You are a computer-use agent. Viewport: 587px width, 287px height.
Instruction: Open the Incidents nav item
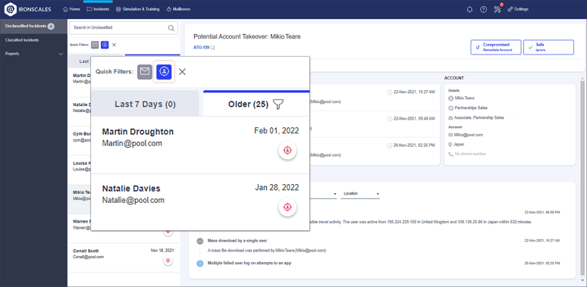click(x=98, y=9)
